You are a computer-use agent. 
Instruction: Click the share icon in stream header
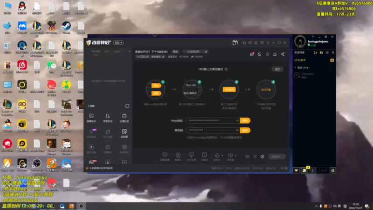click(x=283, y=54)
